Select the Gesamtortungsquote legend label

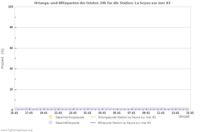(69, 117)
